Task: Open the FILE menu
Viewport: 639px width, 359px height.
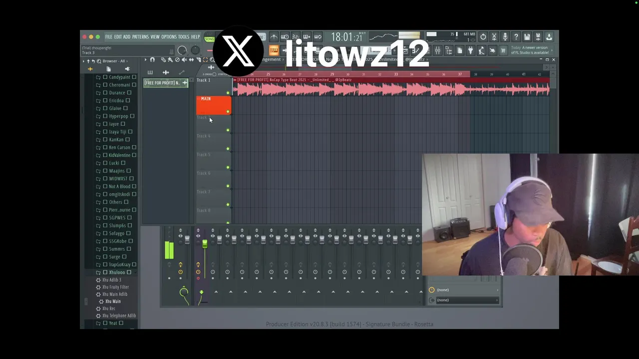Action: pyautogui.click(x=108, y=37)
